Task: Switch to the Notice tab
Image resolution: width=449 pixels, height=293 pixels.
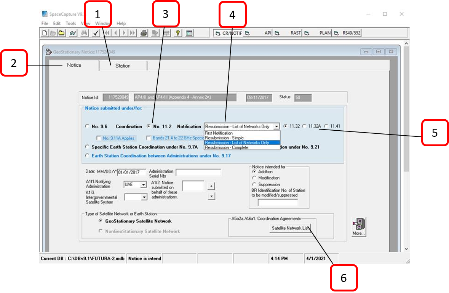Action: click(x=74, y=65)
